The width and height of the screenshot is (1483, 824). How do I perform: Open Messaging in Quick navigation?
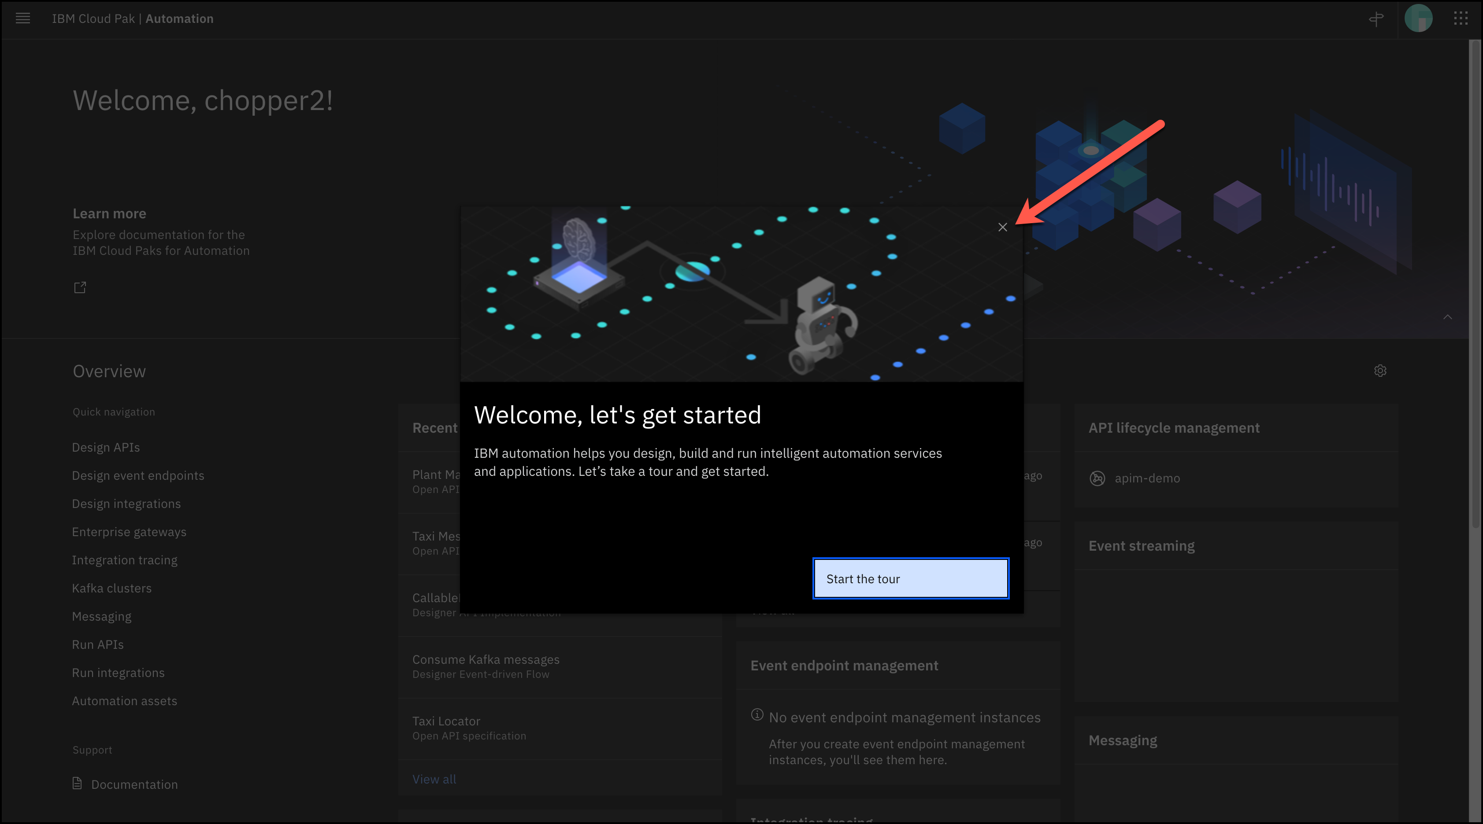(101, 616)
